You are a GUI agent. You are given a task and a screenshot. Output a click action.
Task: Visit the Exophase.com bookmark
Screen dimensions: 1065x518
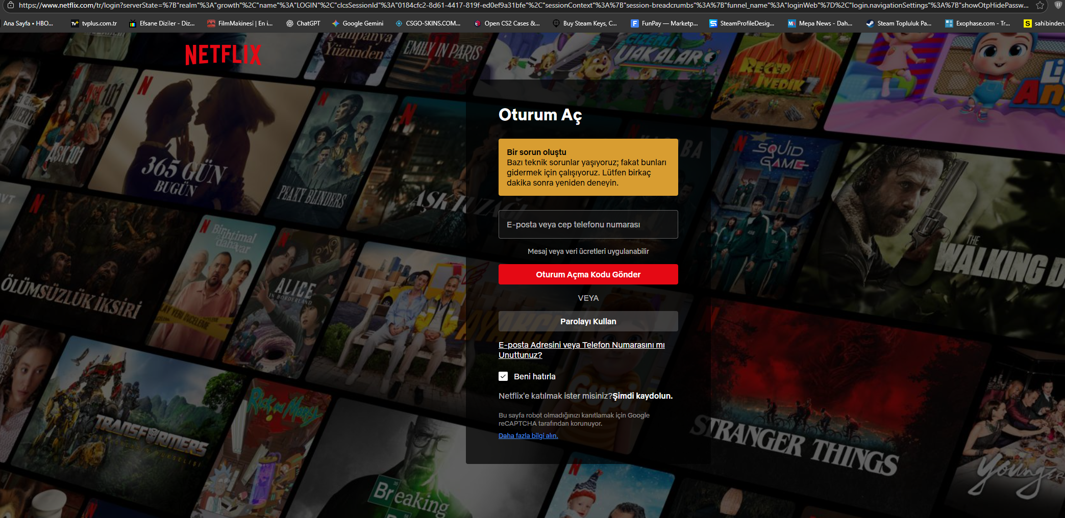[x=978, y=23]
